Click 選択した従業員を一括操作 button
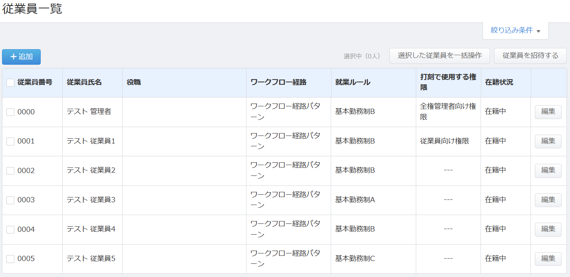The height and width of the screenshot is (277, 570). 439,56
